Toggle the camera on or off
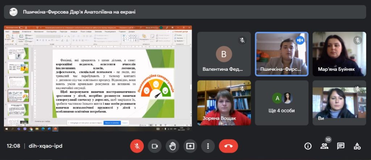This screenshot has width=371, height=160. point(155,146)
